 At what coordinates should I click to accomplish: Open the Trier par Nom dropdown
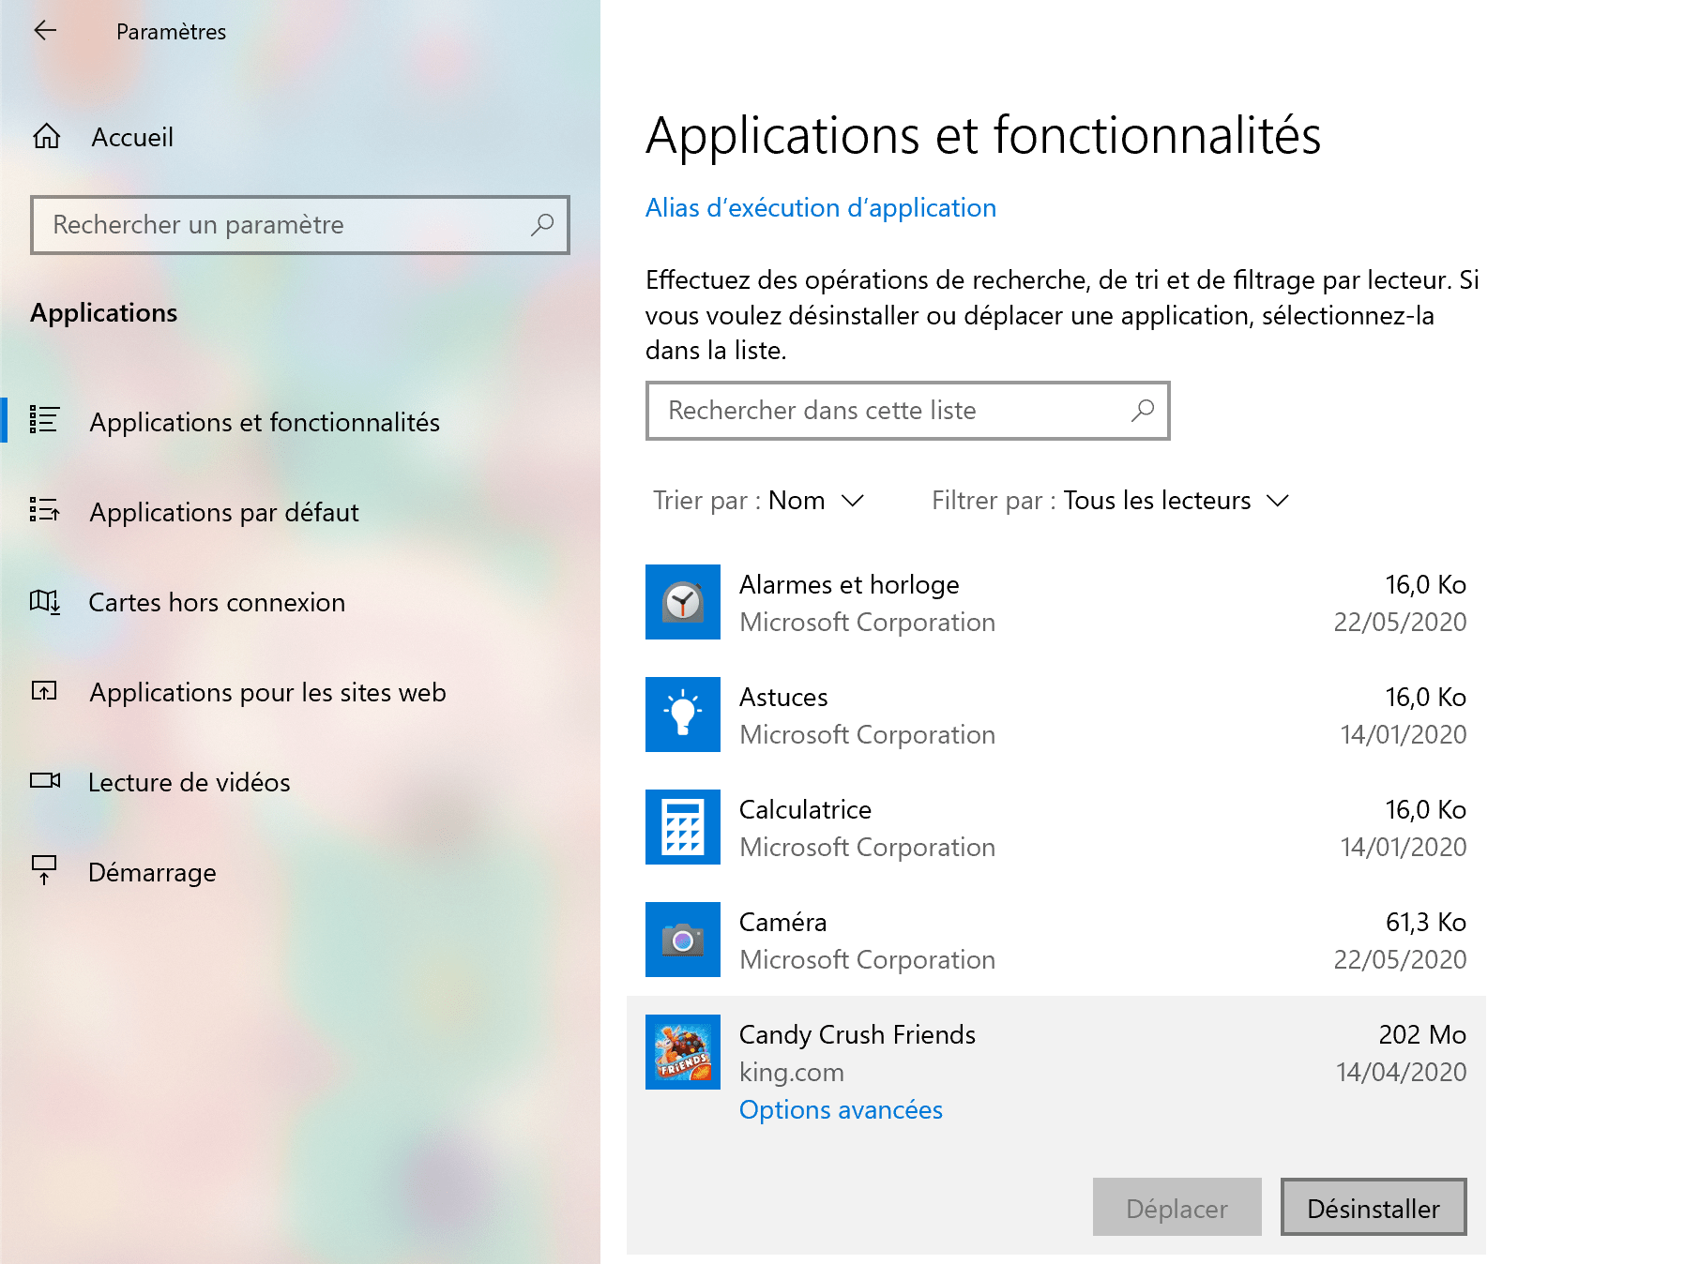(758, 501)
